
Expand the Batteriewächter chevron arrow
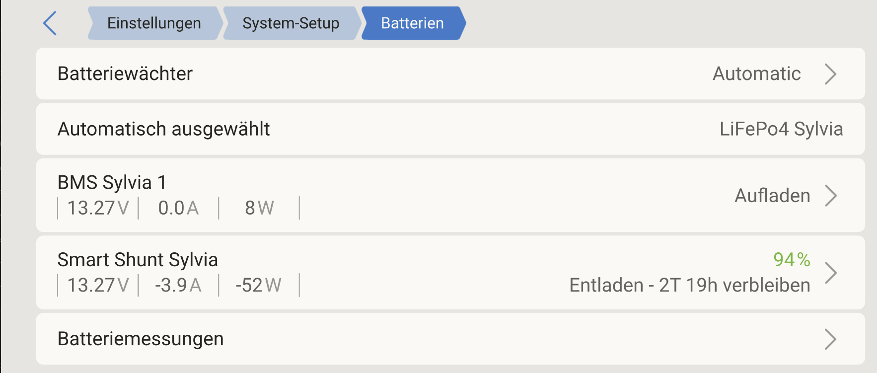830,74
